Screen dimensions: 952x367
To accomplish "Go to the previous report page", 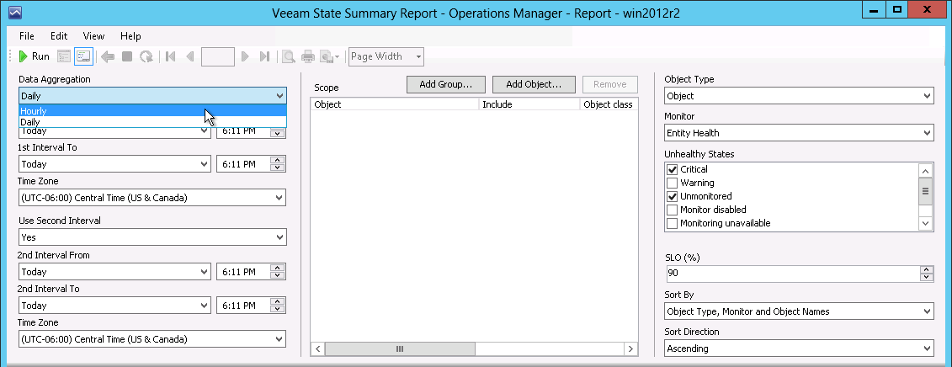I will tap(190, 56).
